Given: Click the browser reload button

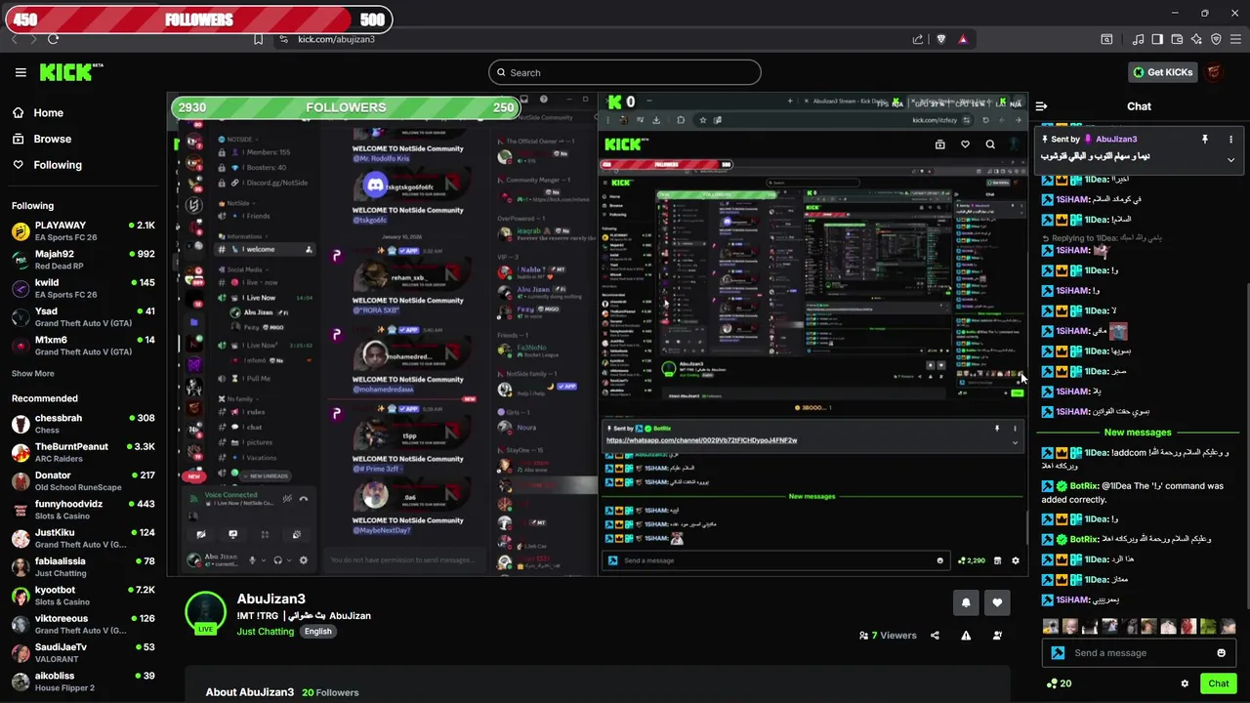Looking at the screenshot, I should pyautogui.click(x=53, y=39).
